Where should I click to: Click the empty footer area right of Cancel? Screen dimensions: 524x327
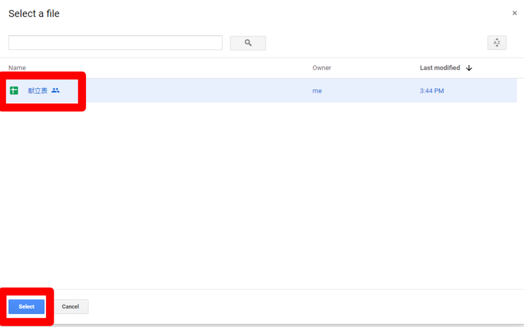307,307
